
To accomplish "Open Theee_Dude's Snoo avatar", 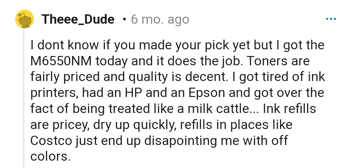I will pos(24,19).
